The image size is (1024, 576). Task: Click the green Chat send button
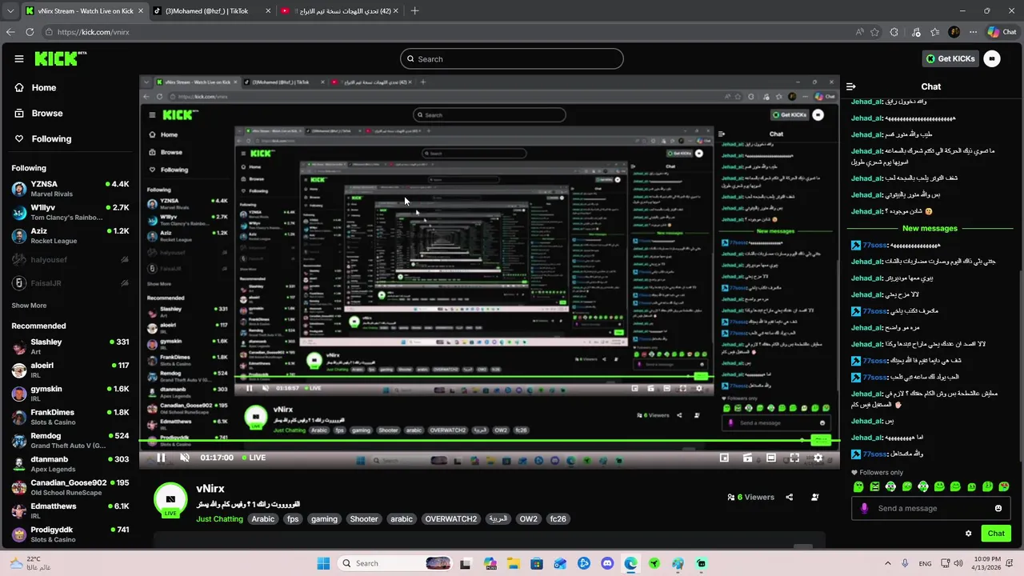(996, 534)
